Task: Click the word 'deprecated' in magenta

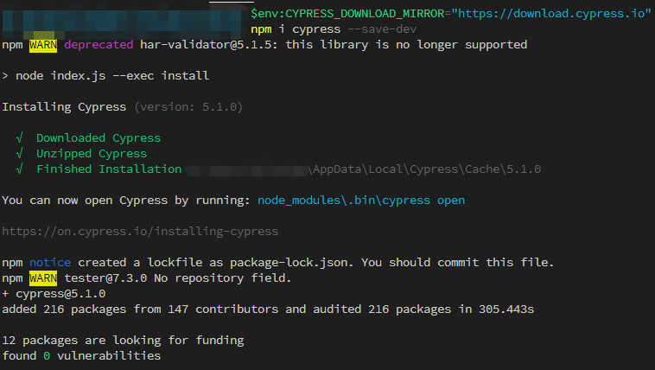Action: pos(99,45)
